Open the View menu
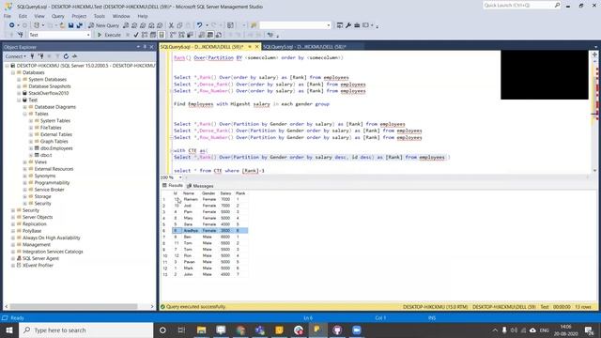The image size is (601, 338). tap(39, 16)
